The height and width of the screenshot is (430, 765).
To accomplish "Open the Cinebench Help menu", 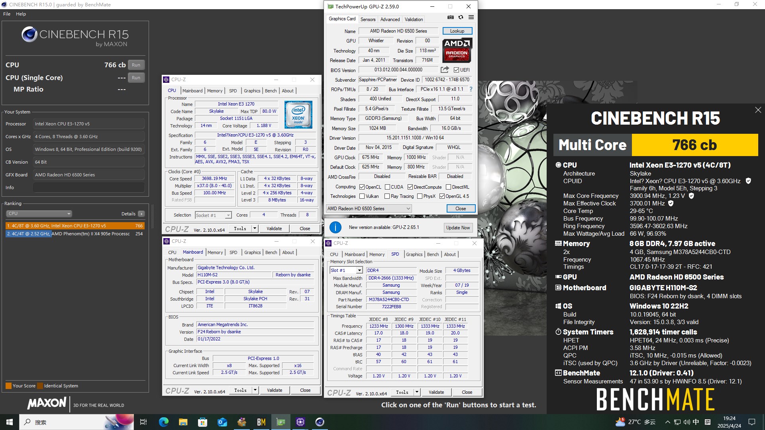I will tap(21, 14).
